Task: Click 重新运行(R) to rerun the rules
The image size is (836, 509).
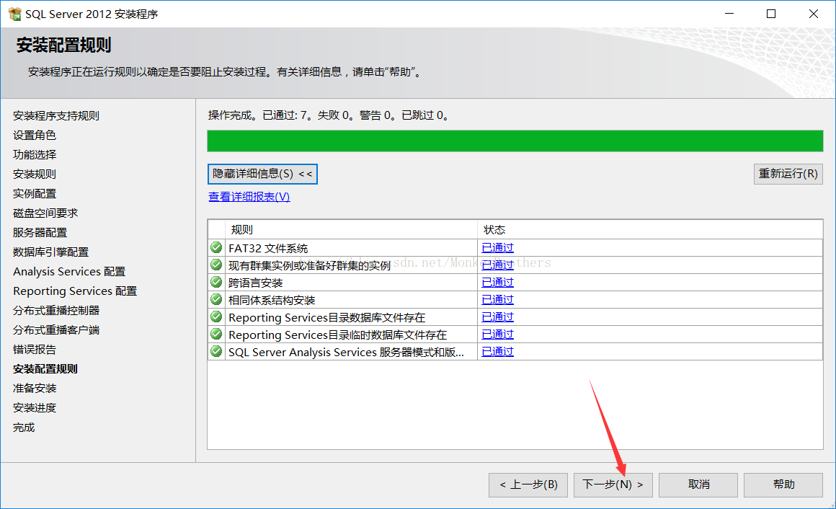Action: (x=788, y=174)
